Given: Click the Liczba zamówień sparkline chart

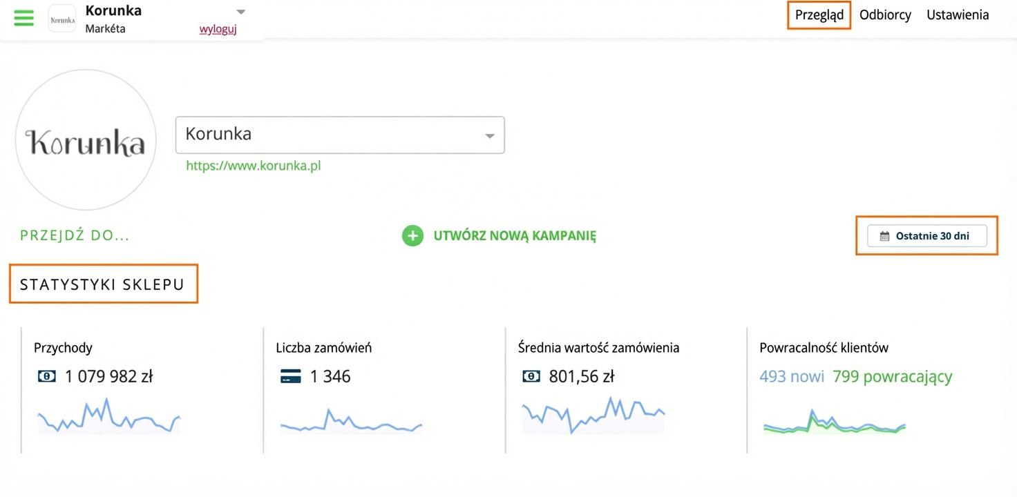Looking at the screenshot, I should click(351, 420).
